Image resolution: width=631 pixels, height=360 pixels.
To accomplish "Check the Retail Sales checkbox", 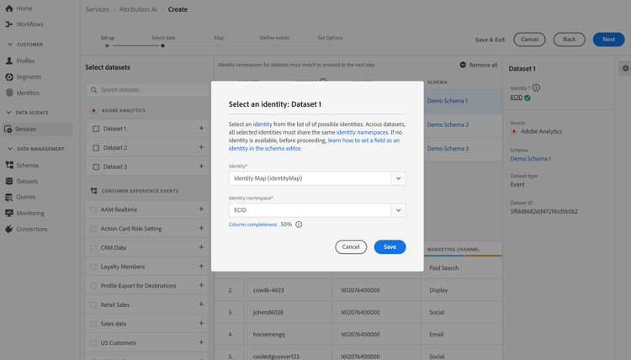I will click(93, 304).
